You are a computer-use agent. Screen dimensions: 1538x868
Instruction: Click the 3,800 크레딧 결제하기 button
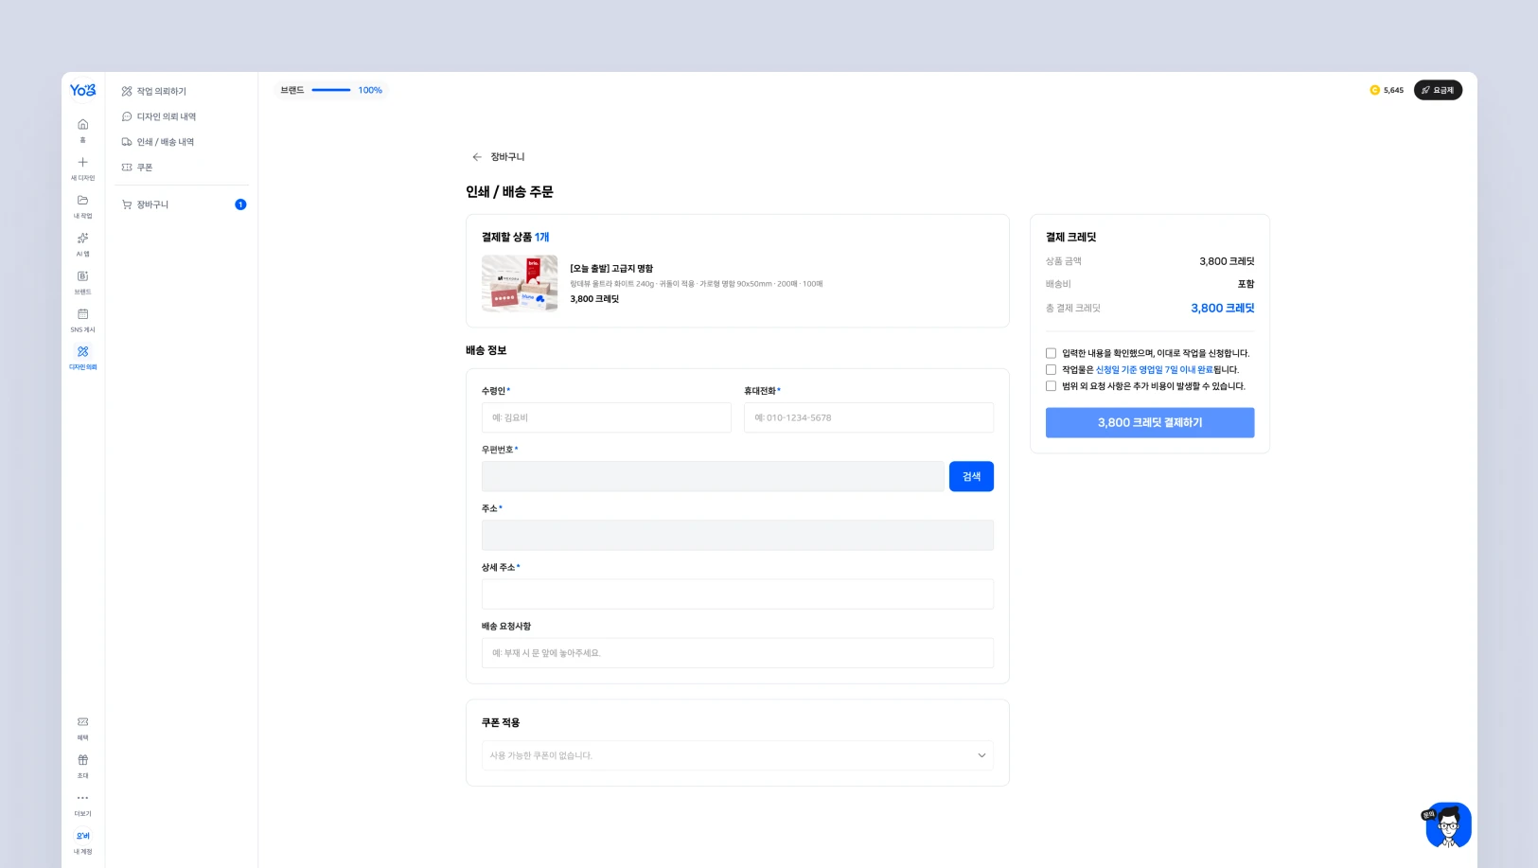1150,422
